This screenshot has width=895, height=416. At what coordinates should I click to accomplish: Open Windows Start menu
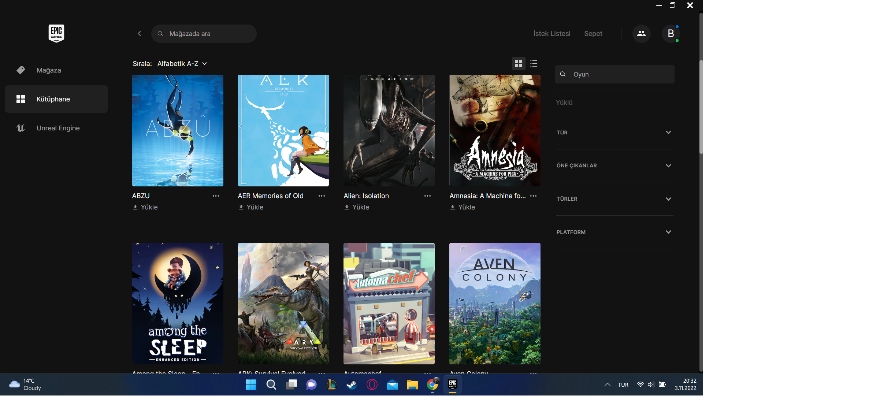tap(251, 385)
